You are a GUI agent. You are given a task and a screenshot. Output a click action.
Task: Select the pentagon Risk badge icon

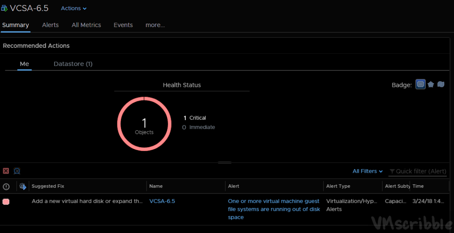[431, 84]
